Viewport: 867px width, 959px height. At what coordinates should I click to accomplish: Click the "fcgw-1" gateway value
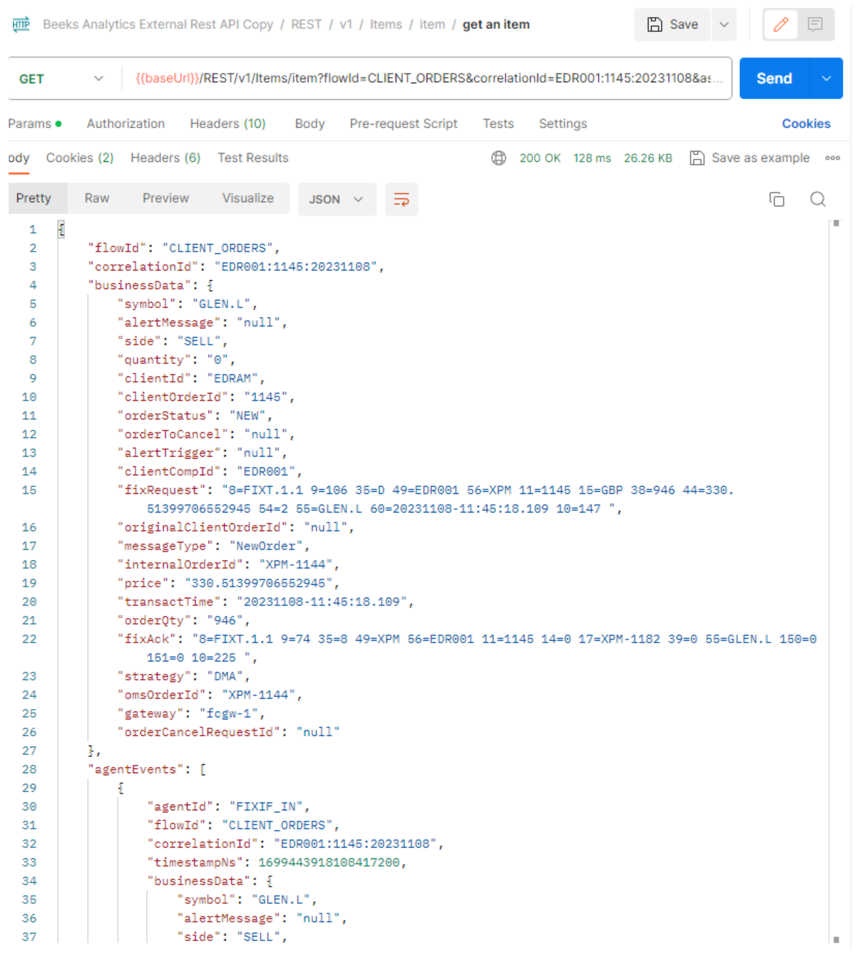229,714
